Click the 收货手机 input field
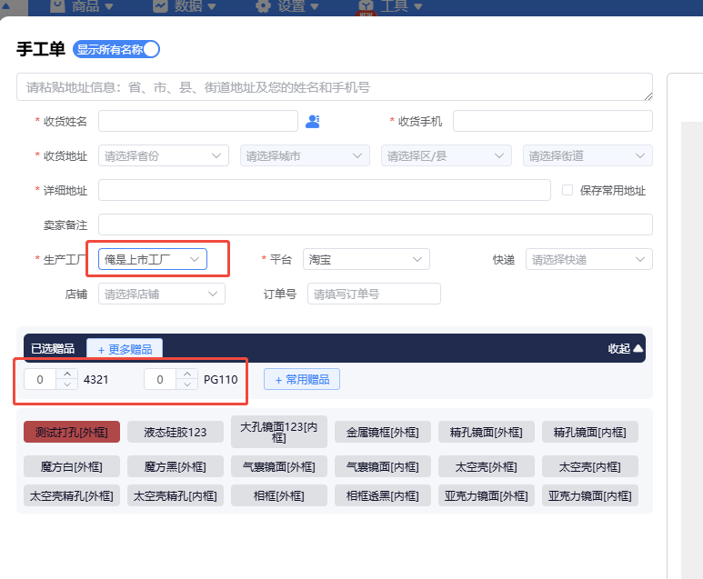Image resolution: width=703 pixels, height=579 pixels. click(553, 121)
